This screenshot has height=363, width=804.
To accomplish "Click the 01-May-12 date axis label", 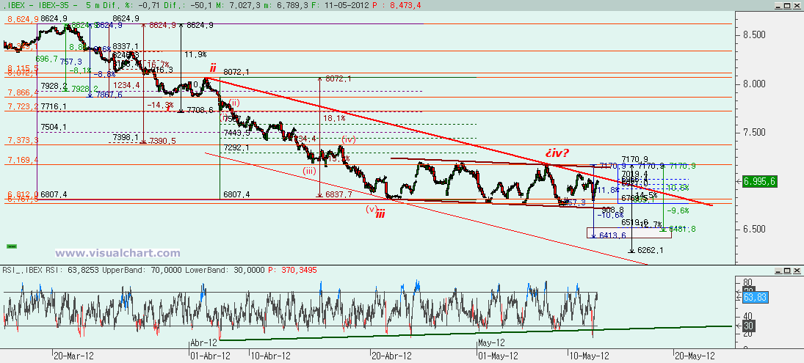I will (x=496, y=355).
